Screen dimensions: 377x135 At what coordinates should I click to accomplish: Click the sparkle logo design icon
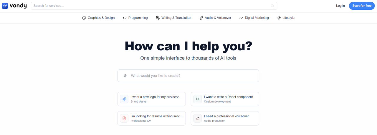pos(124,99)
